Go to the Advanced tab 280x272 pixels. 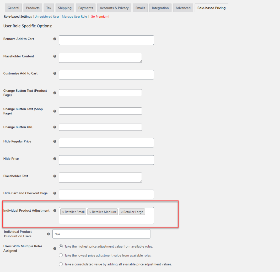point(183,8)
